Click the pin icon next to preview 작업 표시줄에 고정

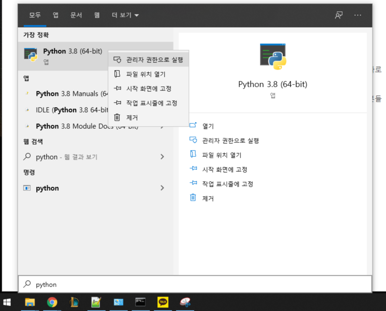pyautogui.click(x=193, y=183)
